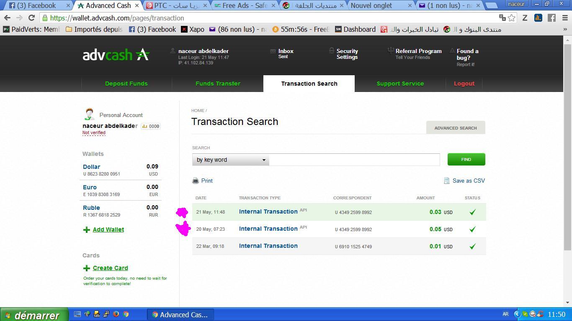Viewport: 572px width, 321px height.
Task: Bookmark this page with the star icon
Action: 511,18
